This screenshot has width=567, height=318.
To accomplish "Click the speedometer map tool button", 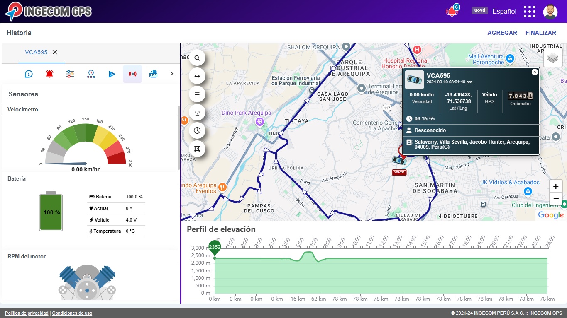I will click(x=197, y=113).
